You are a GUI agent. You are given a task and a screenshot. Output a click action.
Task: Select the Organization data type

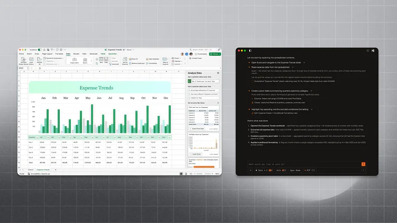74,61
